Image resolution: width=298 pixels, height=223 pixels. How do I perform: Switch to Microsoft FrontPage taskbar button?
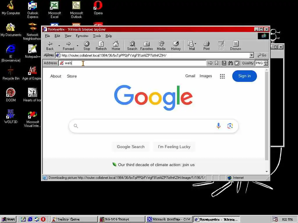pos(169,219)
